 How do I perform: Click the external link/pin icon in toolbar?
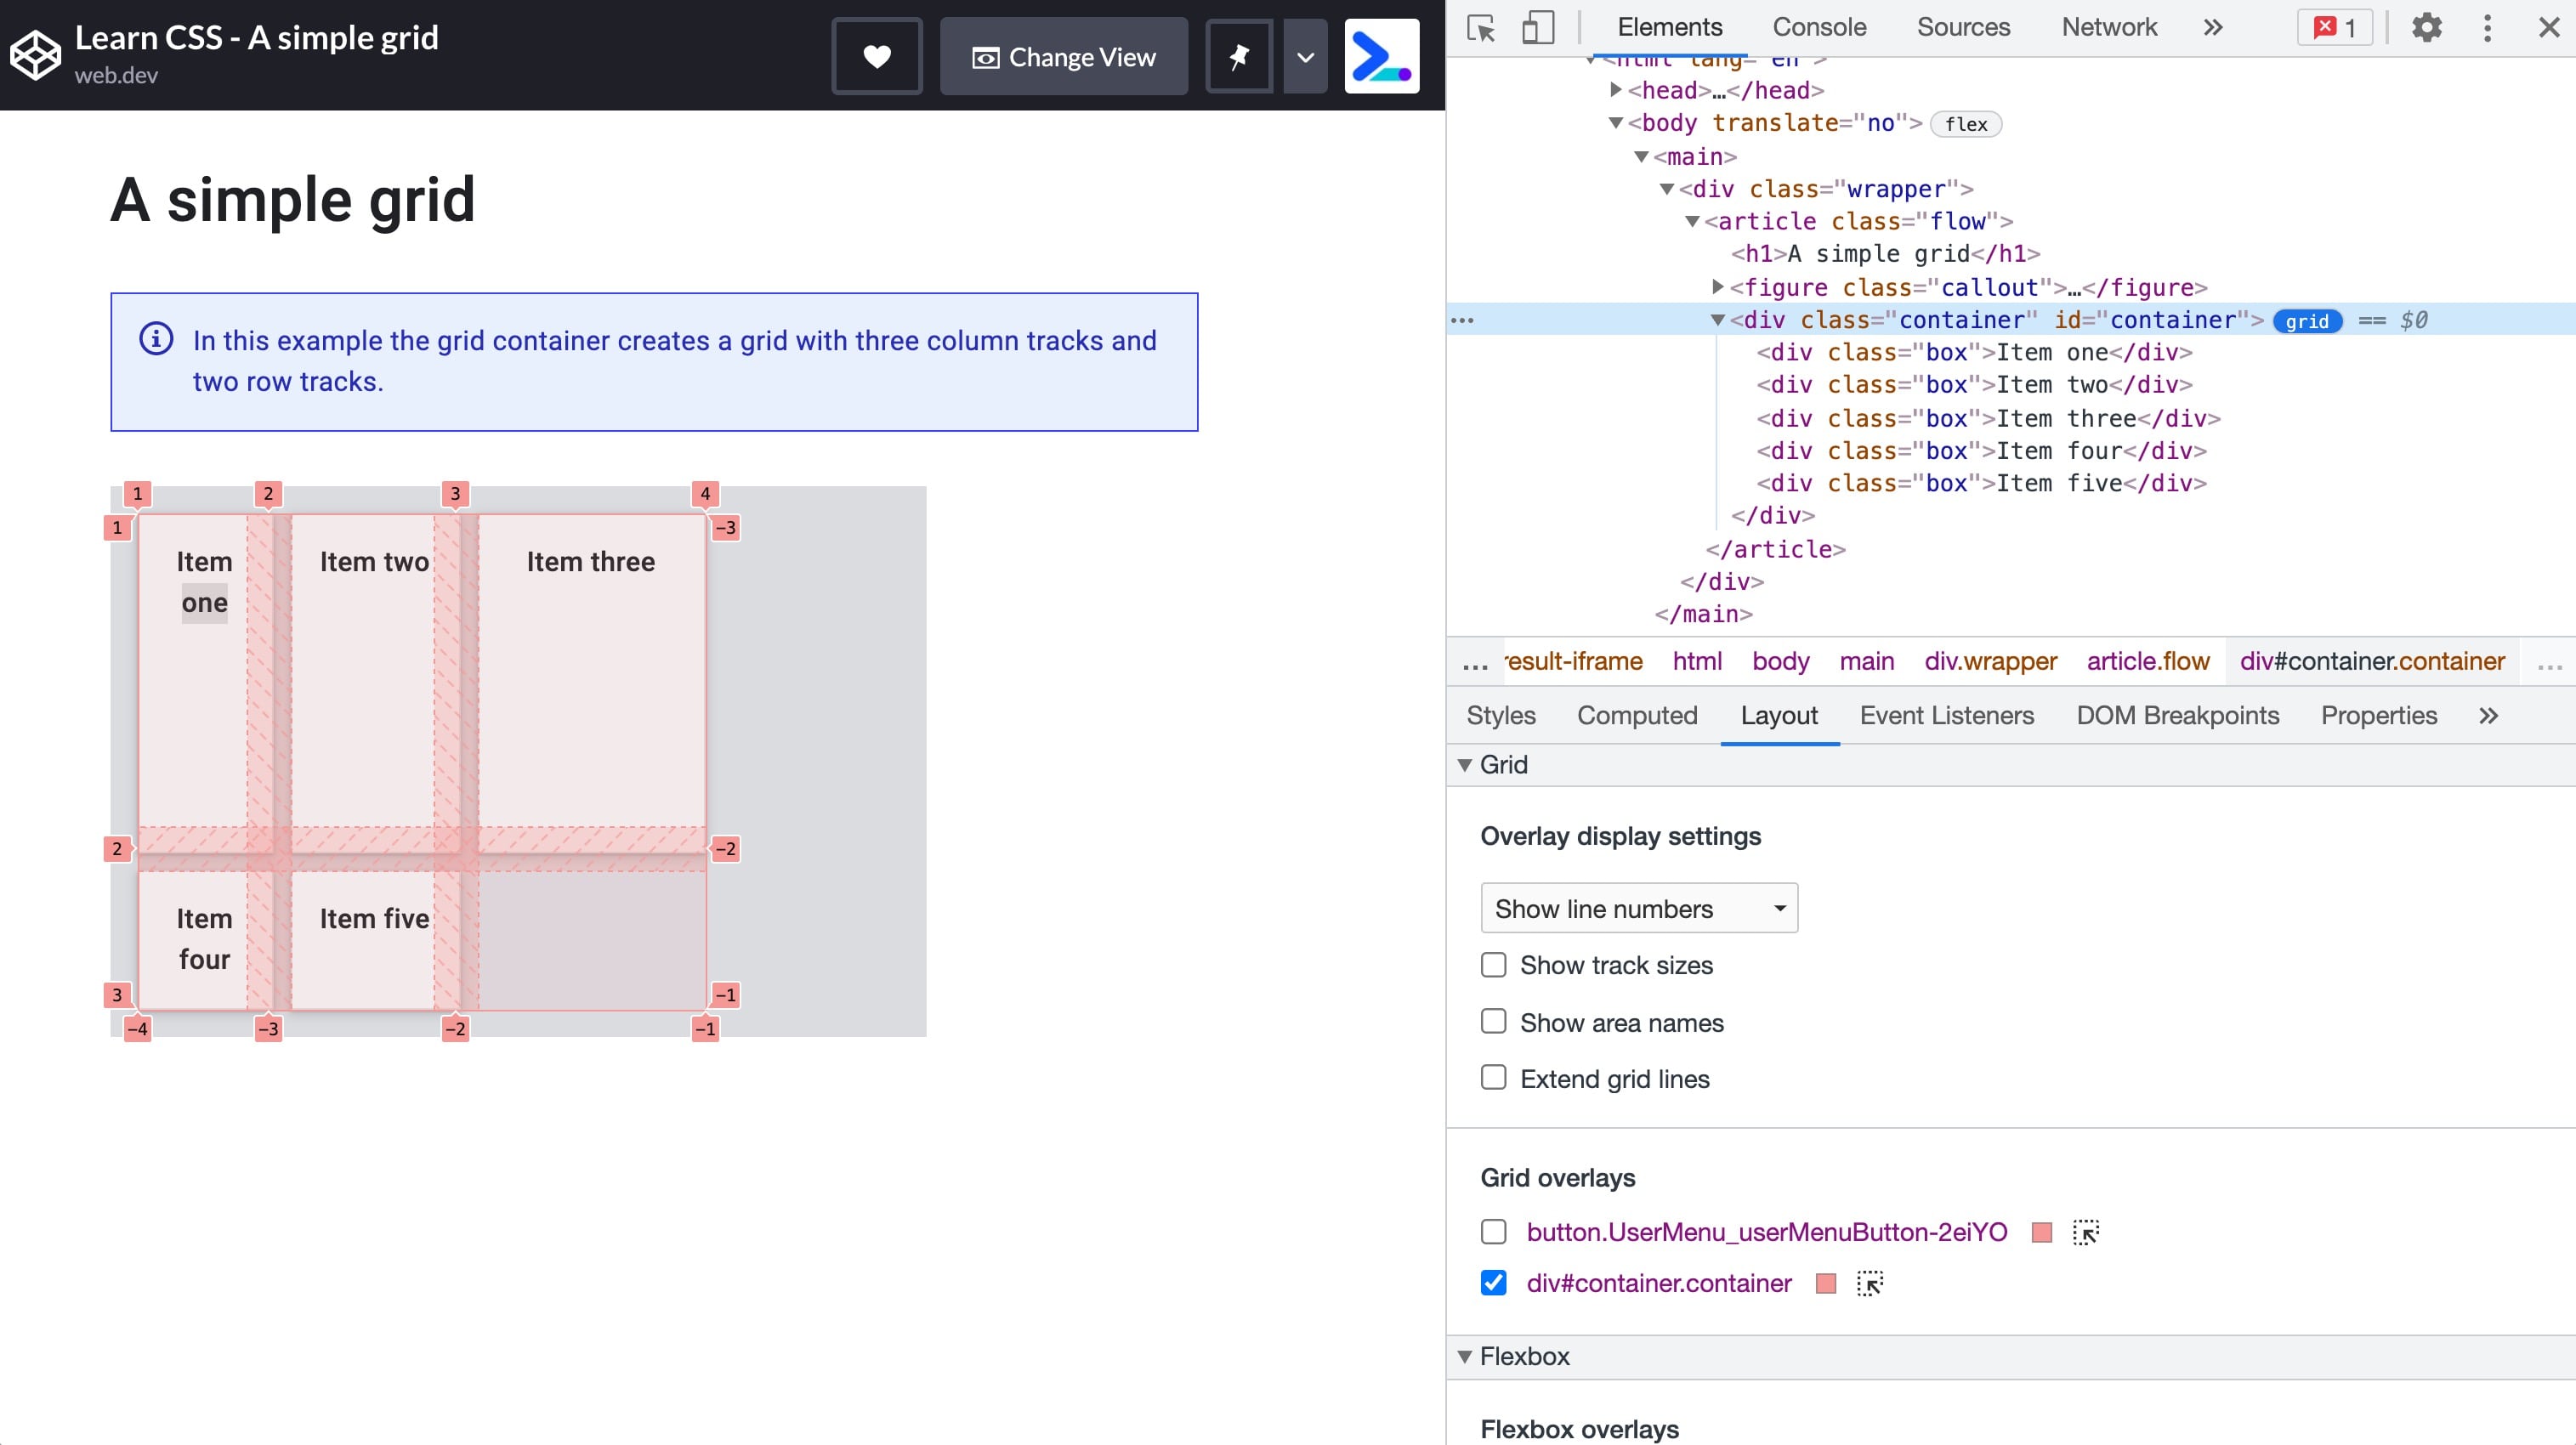1240,55
